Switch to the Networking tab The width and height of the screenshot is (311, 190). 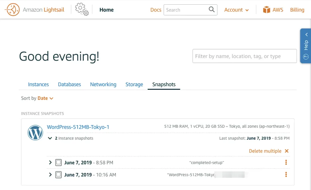pos(103,85)
